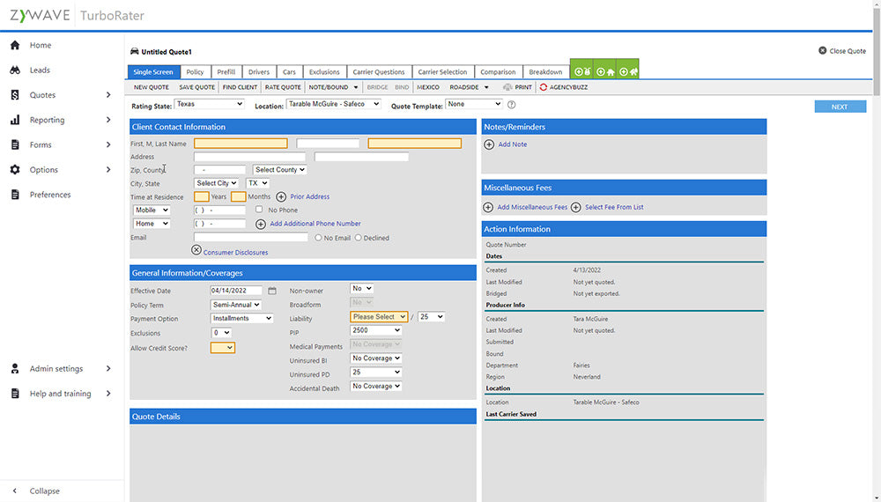Viewport: 881px width, 502px height.
Task: Click the plus icon for Add Note
Action: pyautogui.click(x=489, y=144)
